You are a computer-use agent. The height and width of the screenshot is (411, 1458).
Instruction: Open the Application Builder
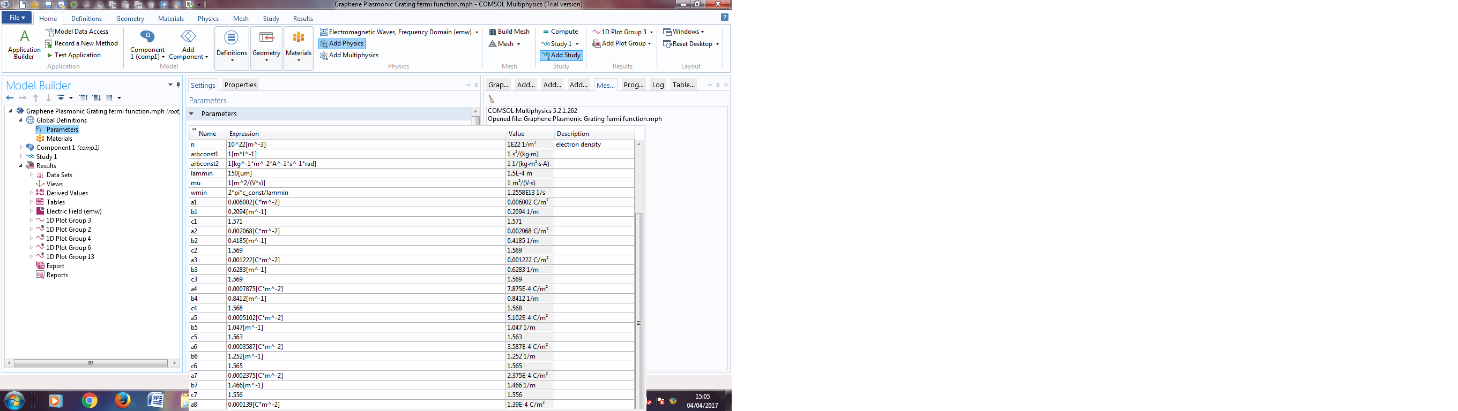[x=24, y=44]
